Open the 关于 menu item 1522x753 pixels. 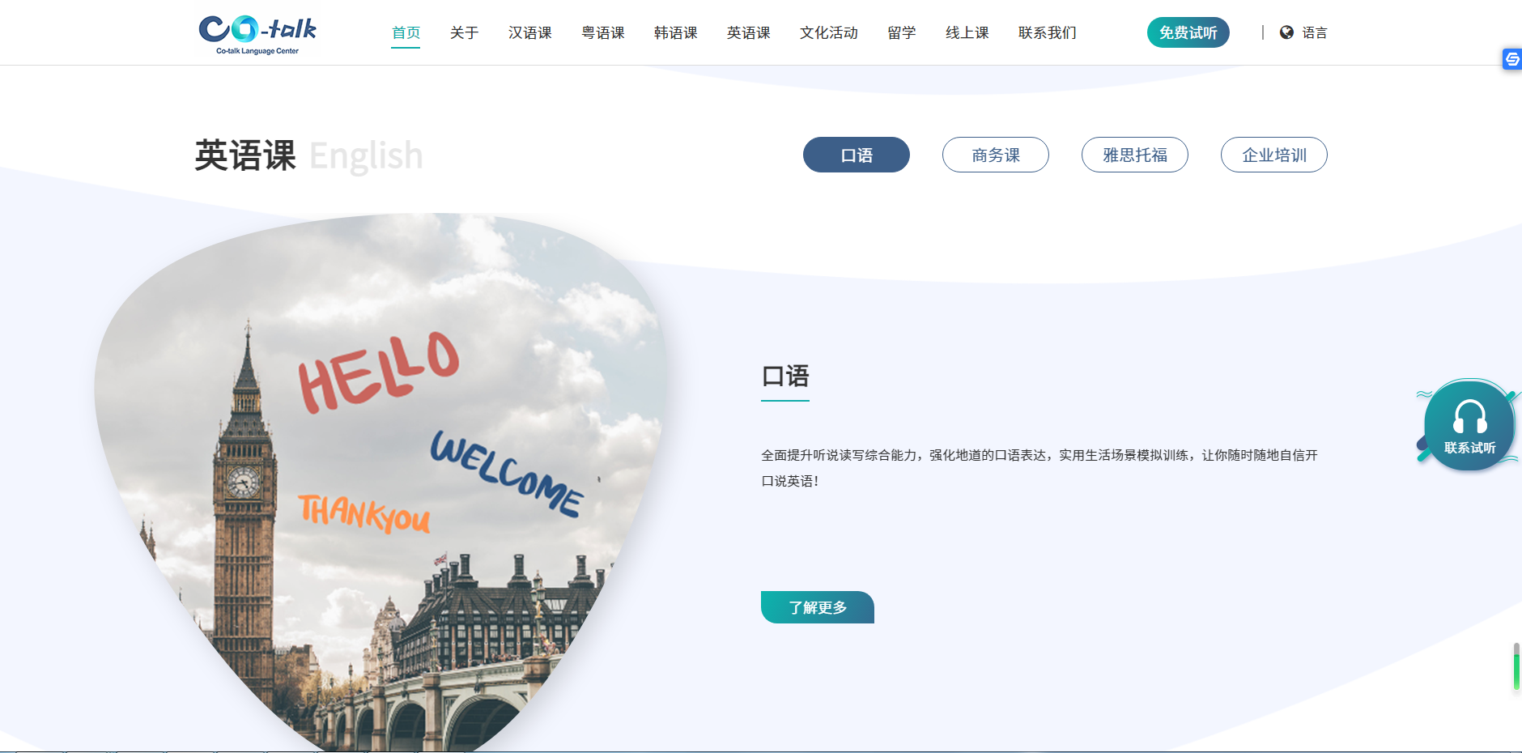tap(465, 32)
